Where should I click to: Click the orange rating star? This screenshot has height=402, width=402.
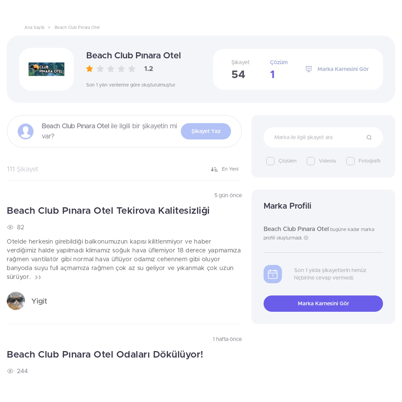point(89,69)
